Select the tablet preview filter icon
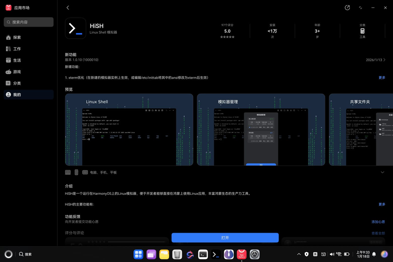 click(x=85, y=172)
